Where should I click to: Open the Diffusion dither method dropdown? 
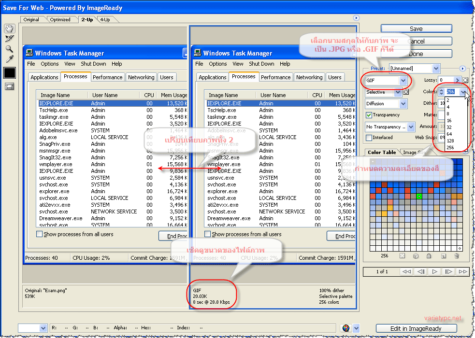[x=403, y=103]
